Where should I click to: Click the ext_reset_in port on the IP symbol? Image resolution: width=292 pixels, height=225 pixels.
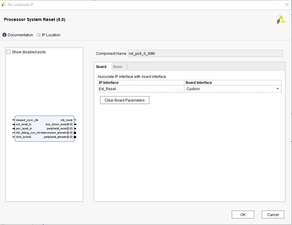pos(24,124)
